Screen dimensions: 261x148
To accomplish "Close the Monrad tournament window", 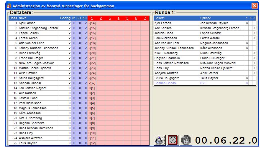I will (x=255, y=6).
